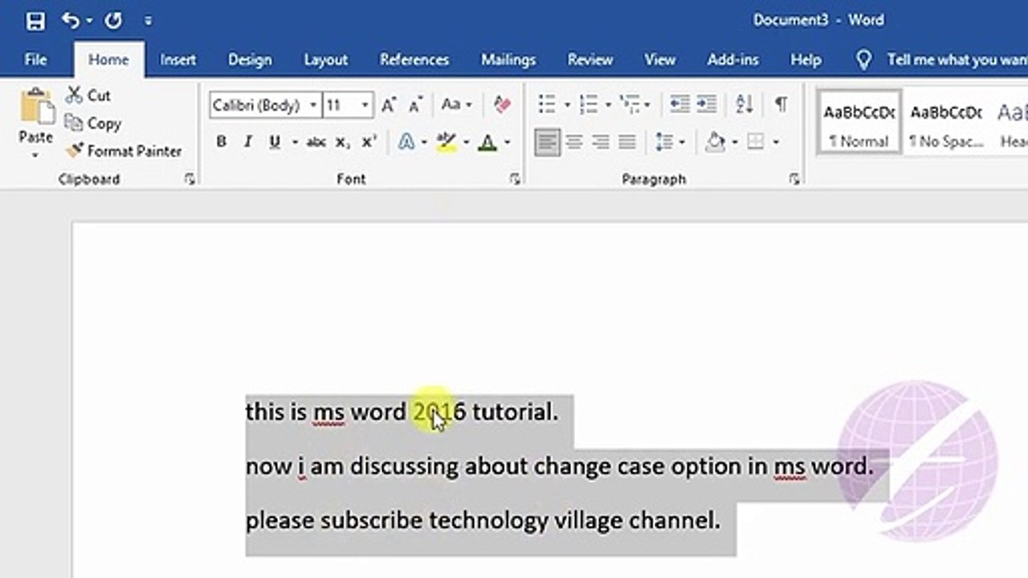Switch to the Design tab
The height and width of the screenshot is (578, 1028).
(x=250, y=60)
